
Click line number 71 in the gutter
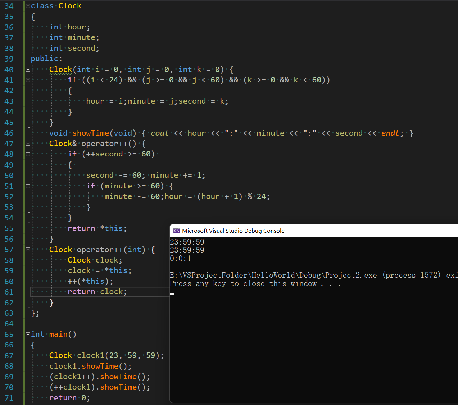pyautogui.click(x=9, y=398)
